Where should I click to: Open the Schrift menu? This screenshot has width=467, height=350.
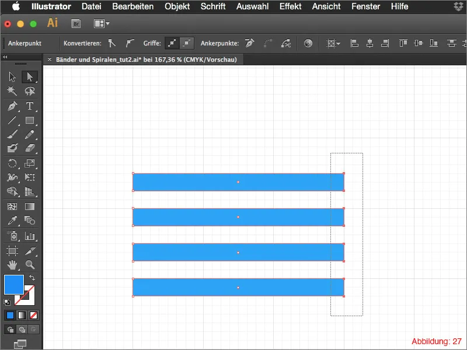(213, 6)
